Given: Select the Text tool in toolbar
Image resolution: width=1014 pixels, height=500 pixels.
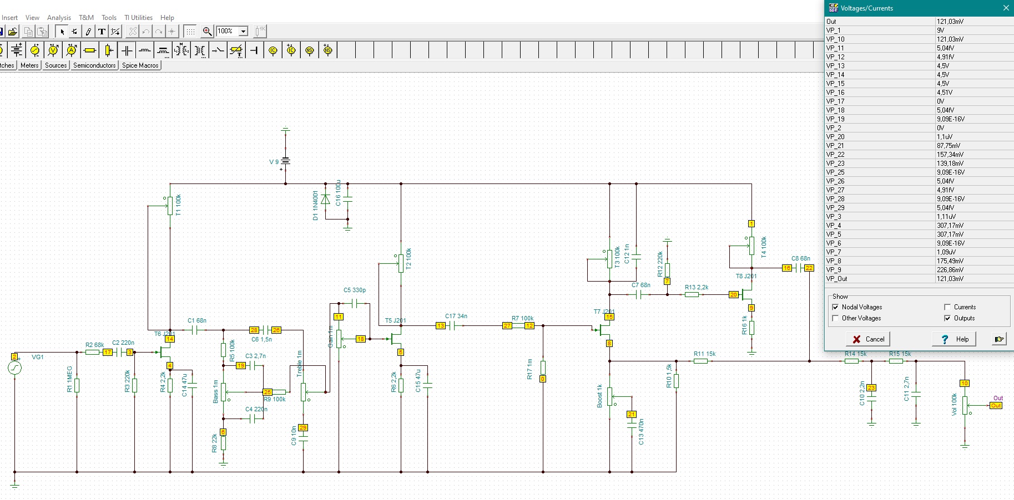Looking at the screenshot, I should (102, 32).
